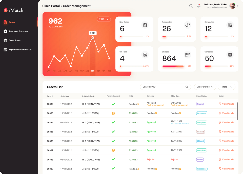The height and width of the screenshot is (174, 243).
Task: Click Leo D. Walker's profile avatar
Action: point(232,6)
